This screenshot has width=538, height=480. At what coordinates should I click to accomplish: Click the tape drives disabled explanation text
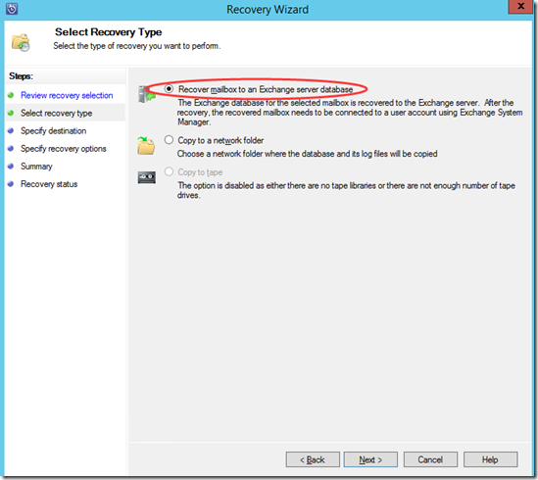tap(346, 190)
